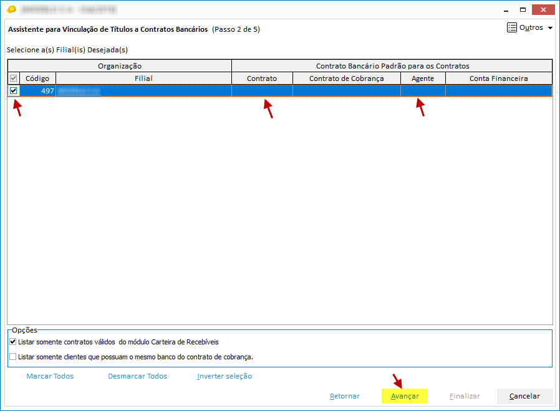Click the Outros list icon
The width and height of the screenshot is (560, 411).
coord(512,28)
